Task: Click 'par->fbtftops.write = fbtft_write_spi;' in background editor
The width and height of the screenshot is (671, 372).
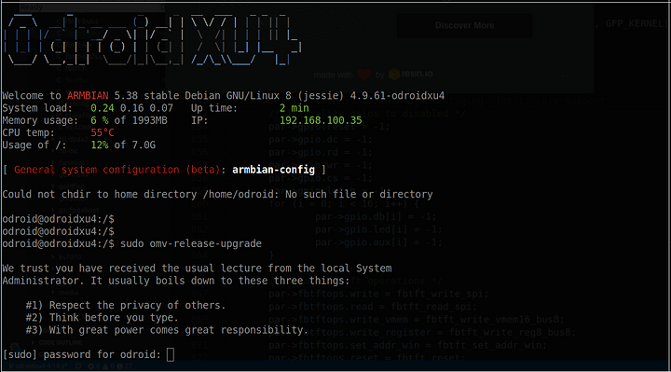Action: click(x=378, y=294)
